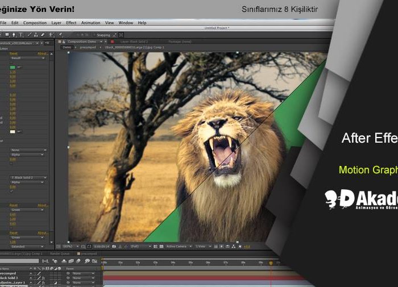Click the hide shy layers icon
Viewport: 398px width, 287px height.
(64, 261)
